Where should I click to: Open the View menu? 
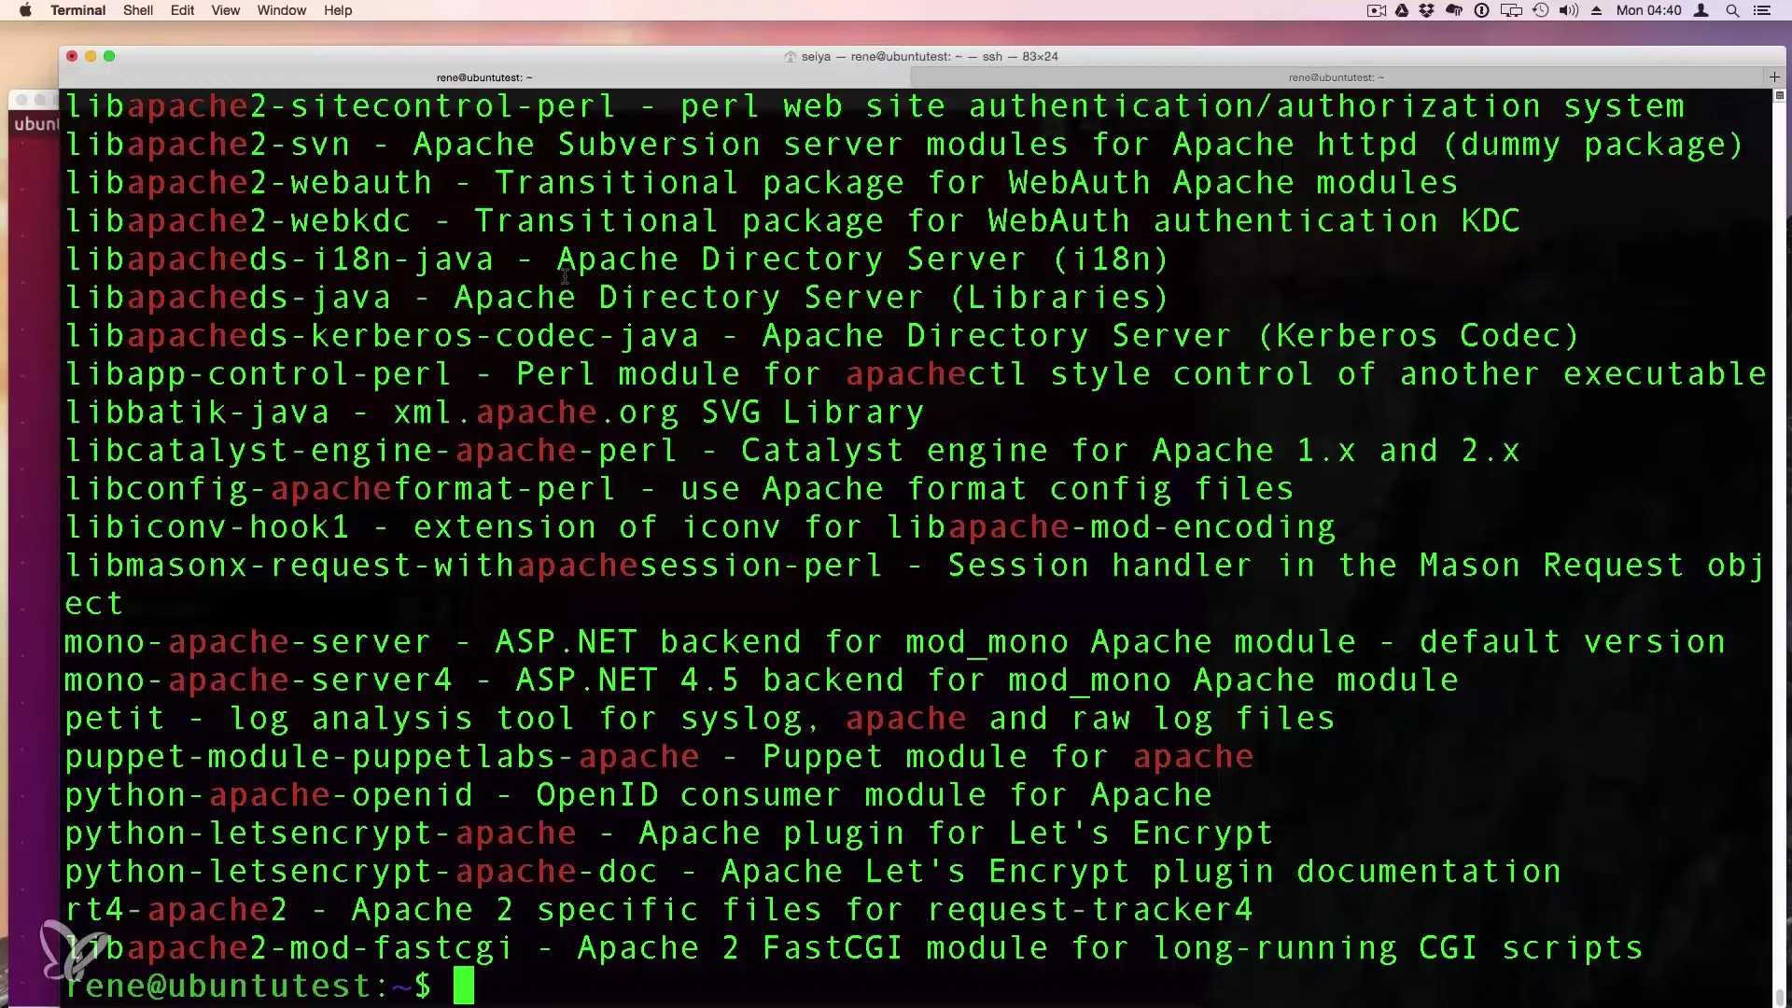point(225,10)
